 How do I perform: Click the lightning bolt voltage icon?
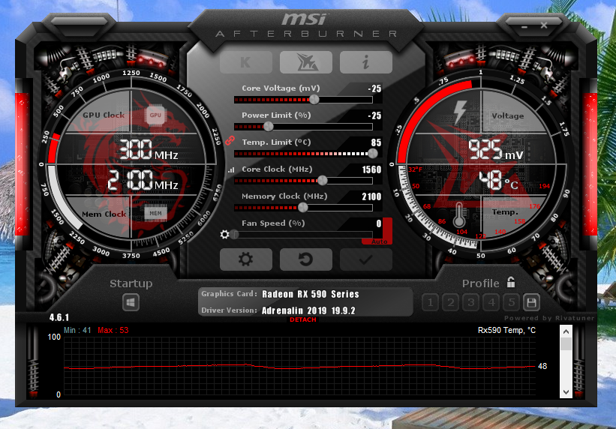(460, 112)
